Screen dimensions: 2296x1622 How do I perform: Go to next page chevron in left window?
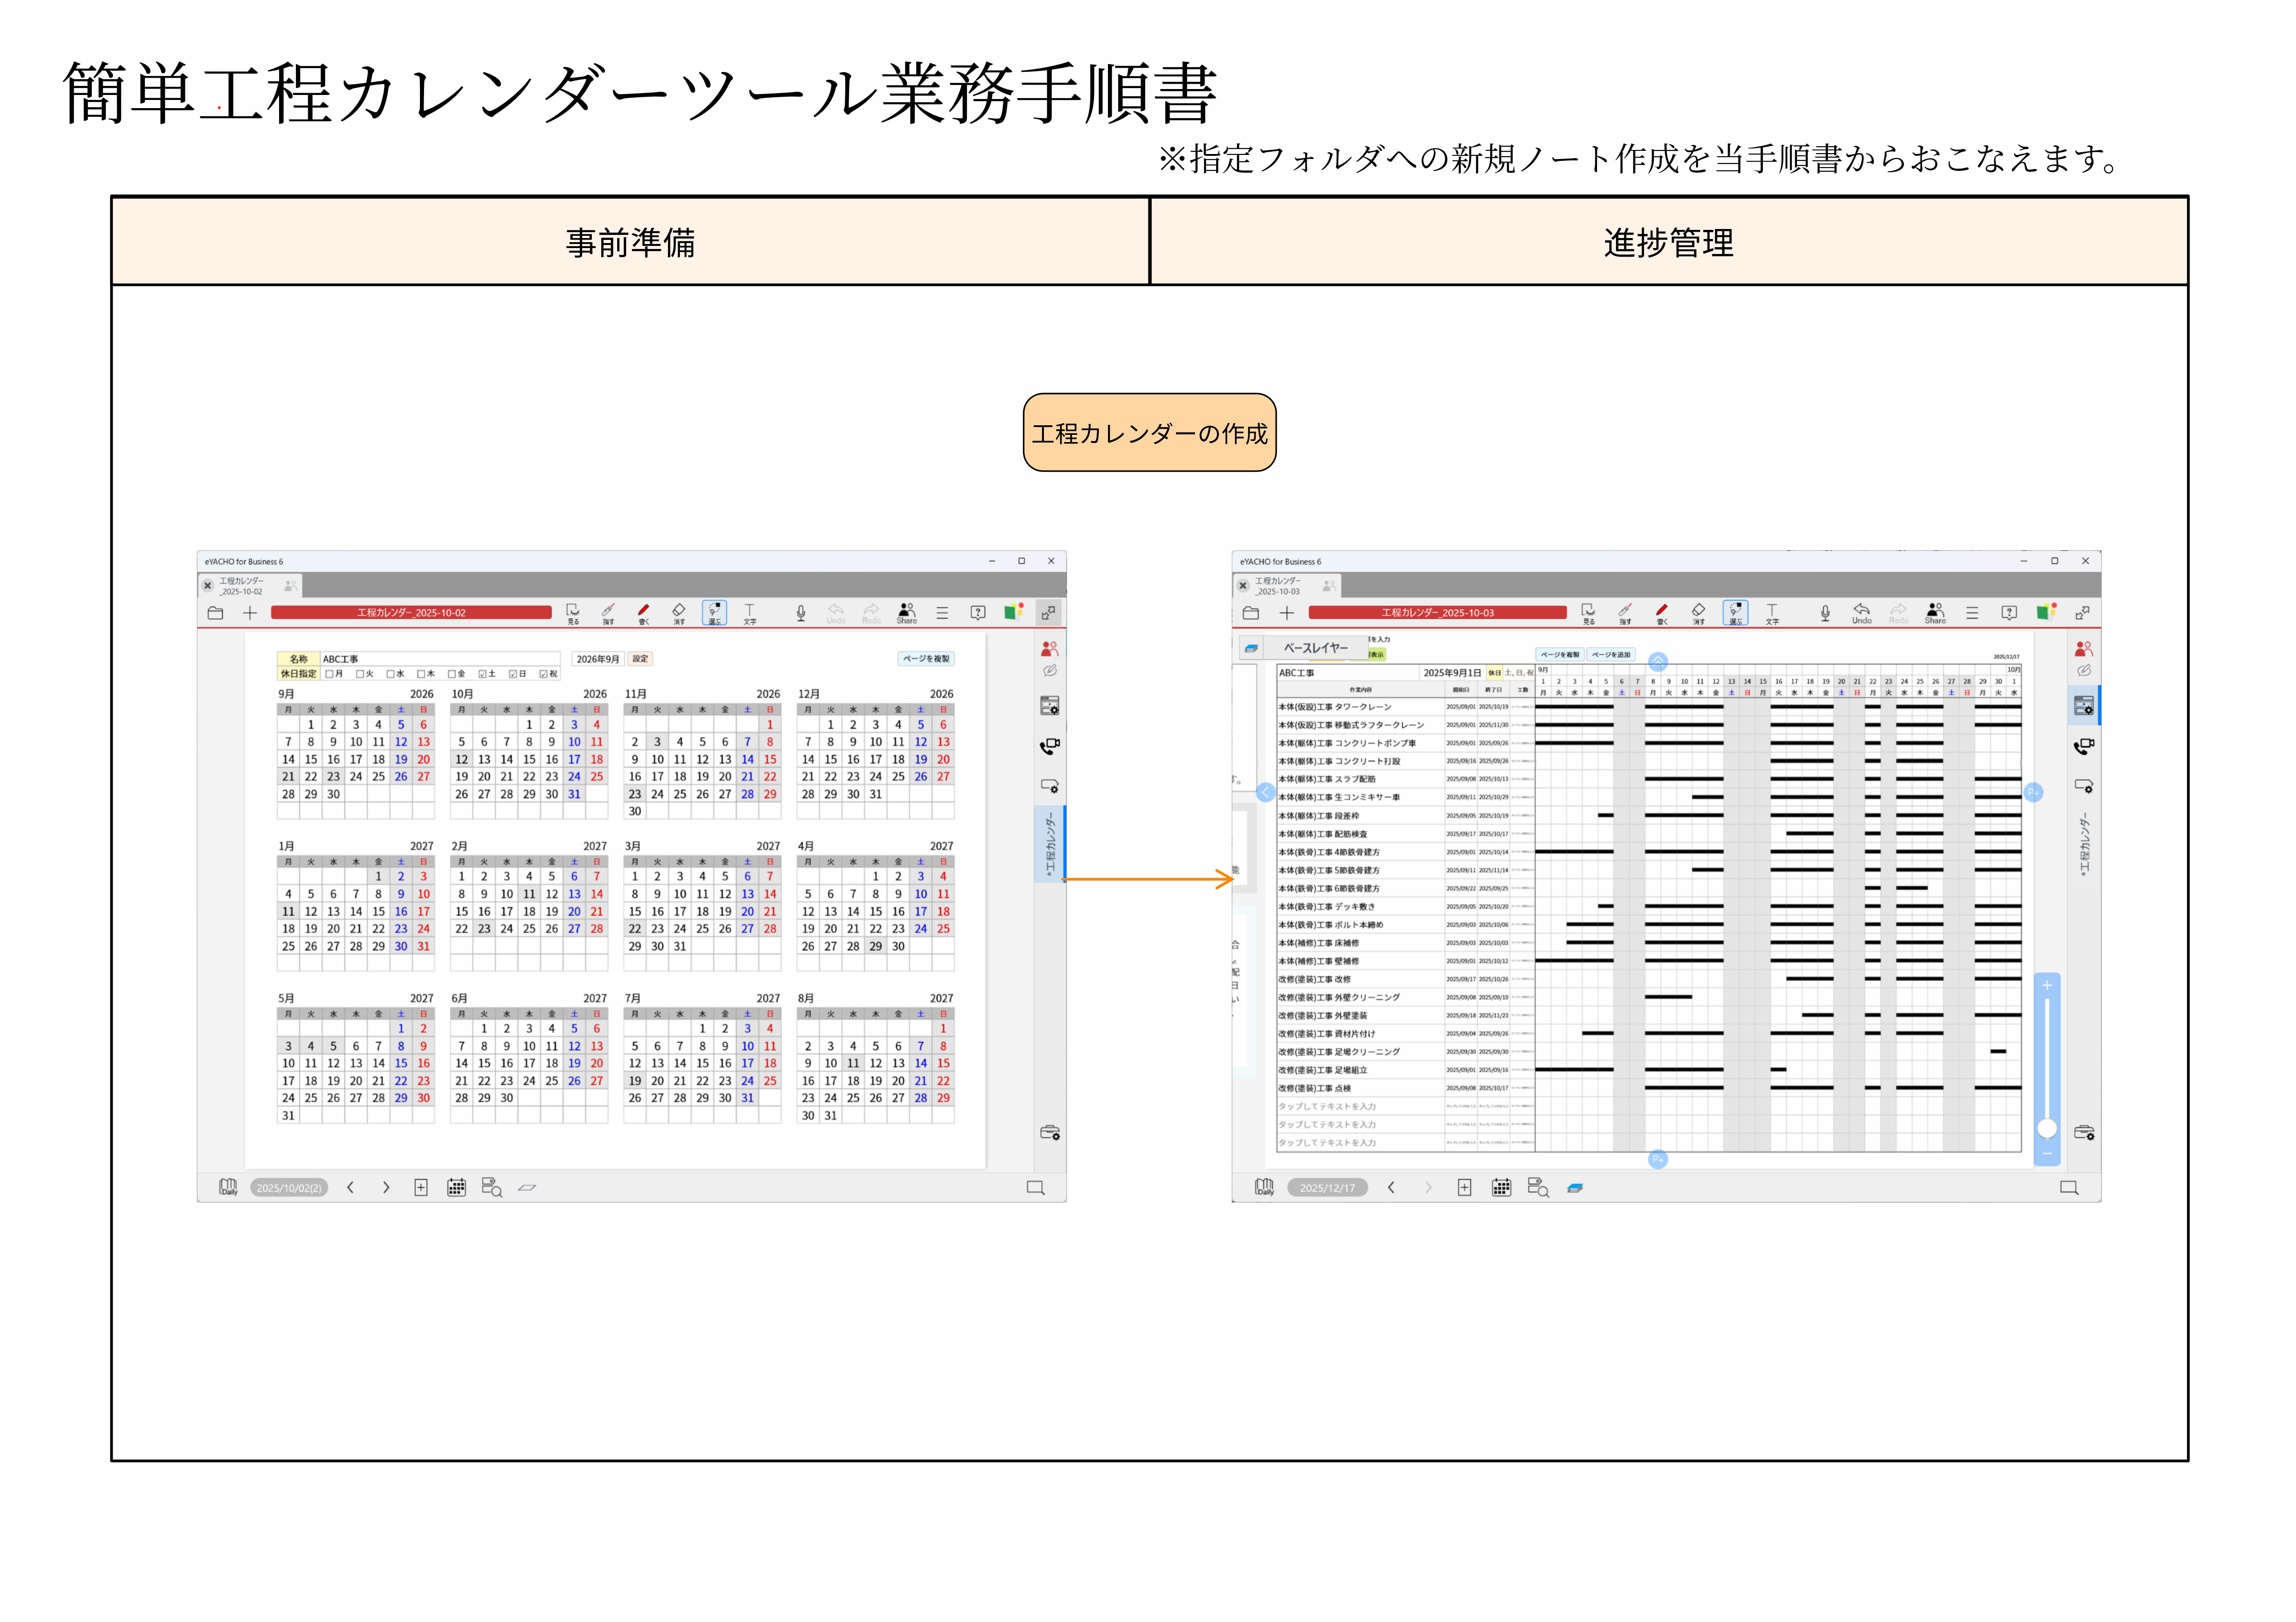[x=386, y=1187]
